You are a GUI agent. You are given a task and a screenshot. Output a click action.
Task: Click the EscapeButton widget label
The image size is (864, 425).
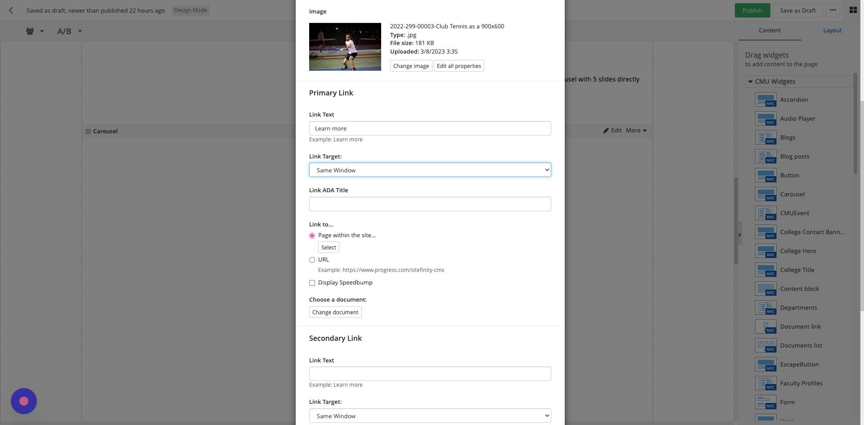pos(799,365)
